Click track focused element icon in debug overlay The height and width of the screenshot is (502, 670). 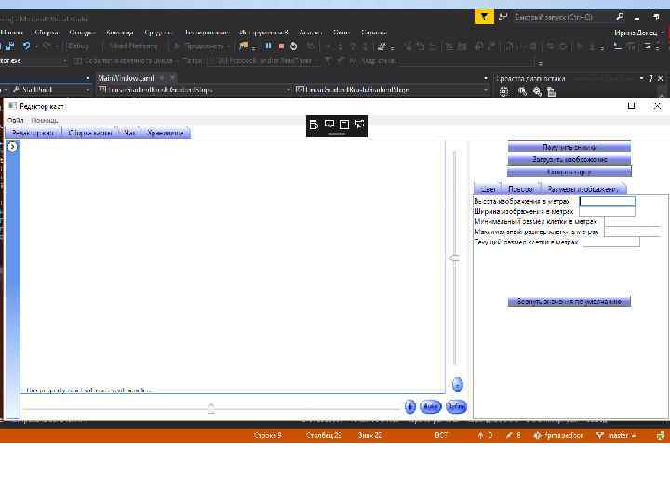pyautogui.click(x=359, y=125)
